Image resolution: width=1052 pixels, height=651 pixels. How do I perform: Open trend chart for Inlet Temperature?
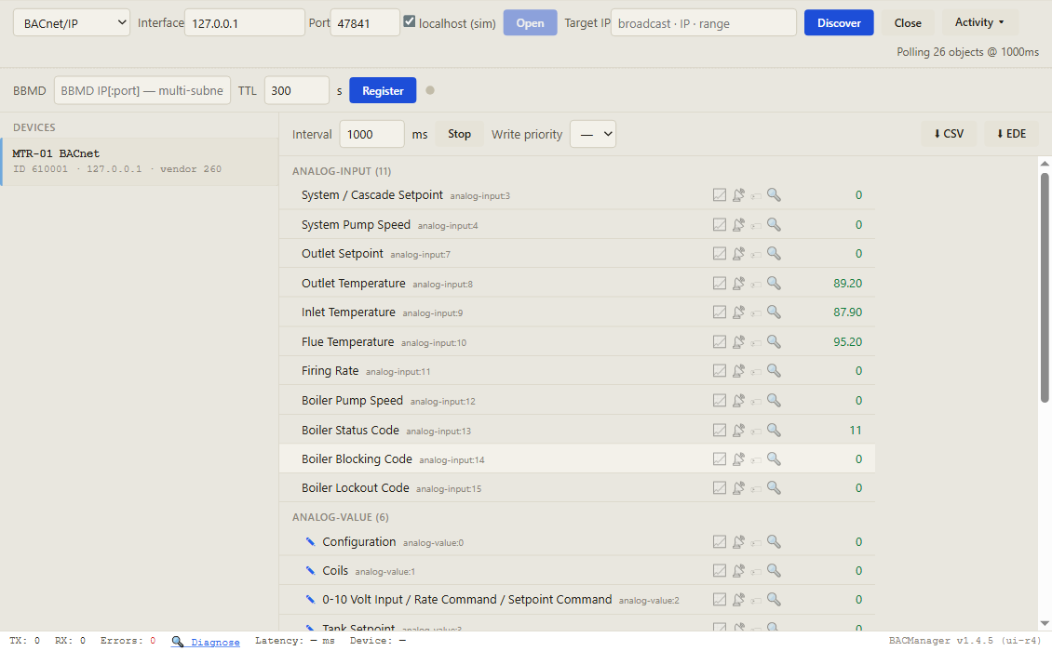(720, 312)
